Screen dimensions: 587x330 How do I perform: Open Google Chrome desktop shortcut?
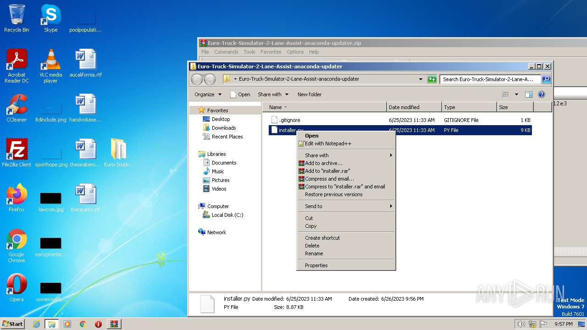point(17,246)
